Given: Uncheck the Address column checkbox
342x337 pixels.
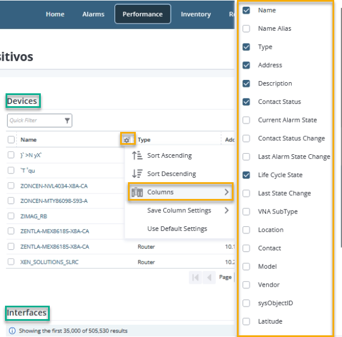Looking at the screenshot, I should point(246,65).
